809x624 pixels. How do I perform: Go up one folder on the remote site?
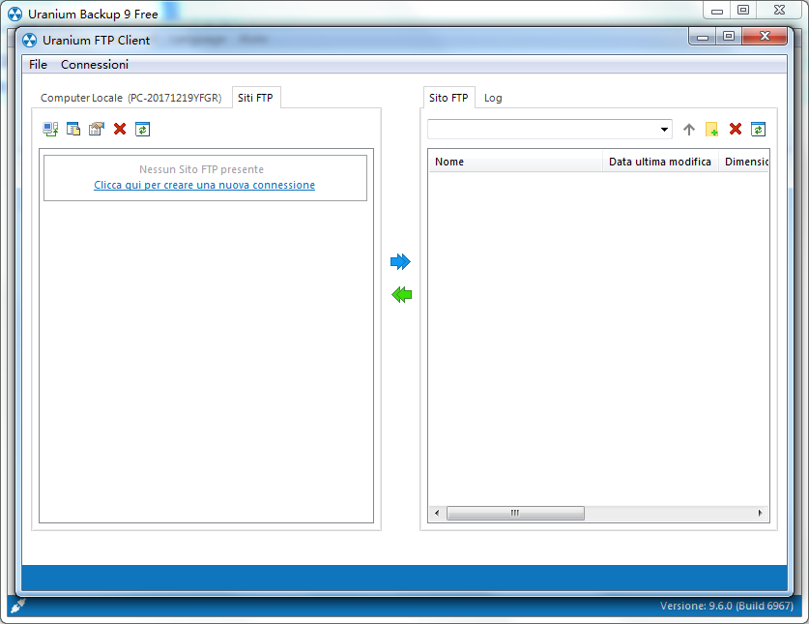tap(689, 129)
